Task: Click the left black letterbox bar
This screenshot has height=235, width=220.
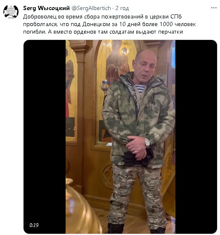Action: [x=45, y=137]
